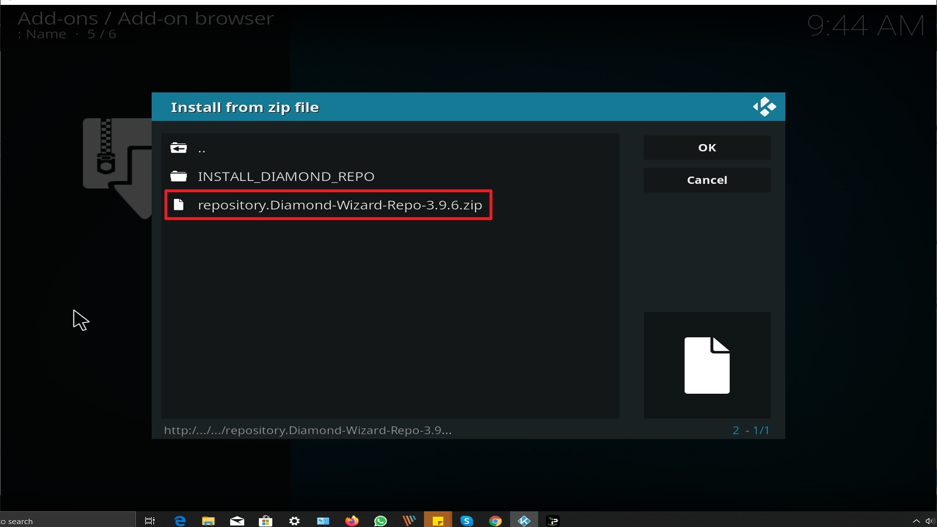
Task: Open Sticky Notes from taskbar
Action: (438, 521)
